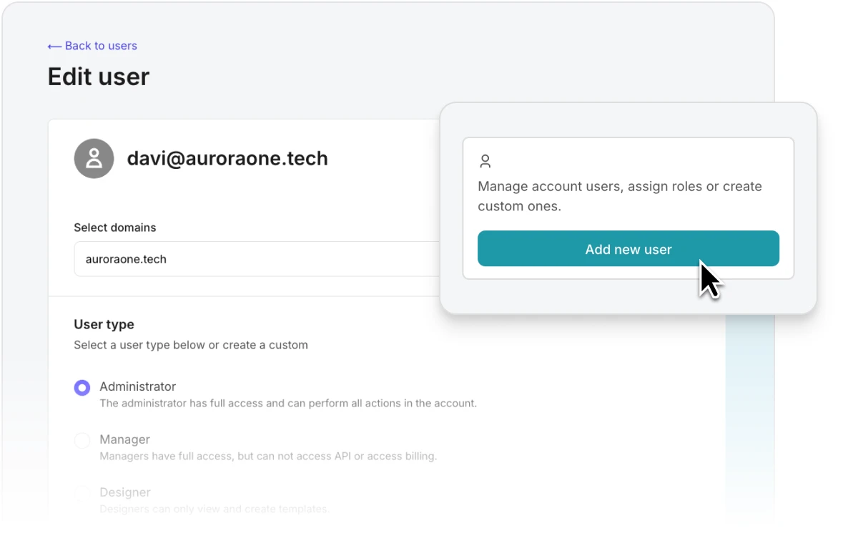Click the email davi@auroraone.tech heading

[x=227, y=158]
